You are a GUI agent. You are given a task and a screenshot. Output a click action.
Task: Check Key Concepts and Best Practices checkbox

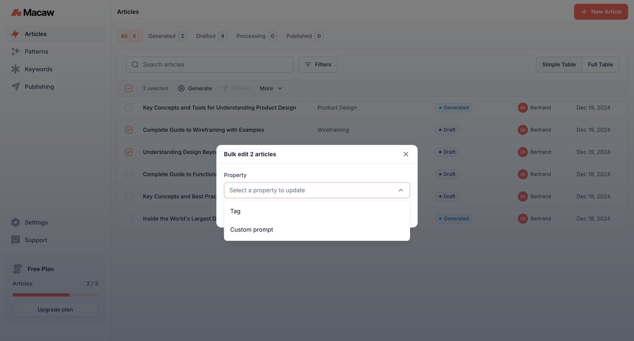click(x=129, y=196)
